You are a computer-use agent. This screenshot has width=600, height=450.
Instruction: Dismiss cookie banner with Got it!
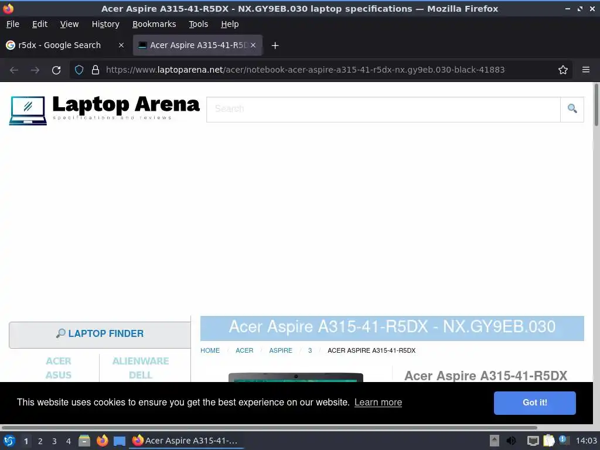534,403
